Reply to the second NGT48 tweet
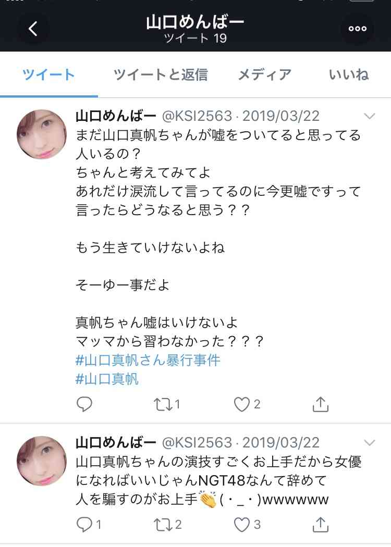 pos(84,524)
